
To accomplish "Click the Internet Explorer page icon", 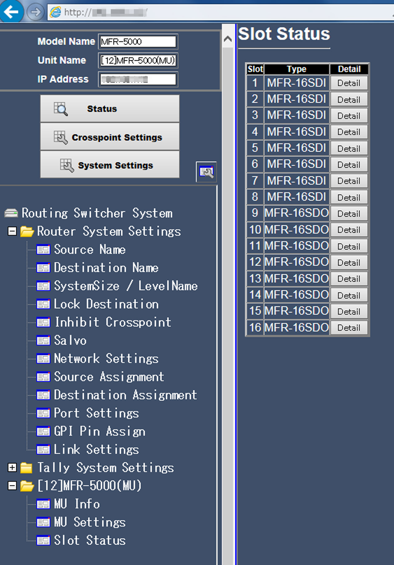I will [x=55, y=12].
